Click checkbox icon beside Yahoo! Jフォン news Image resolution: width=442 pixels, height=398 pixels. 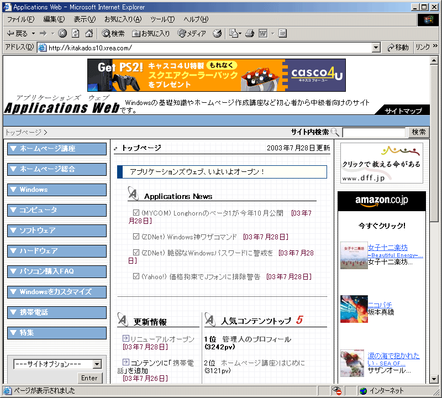click(x=136, y=276)
